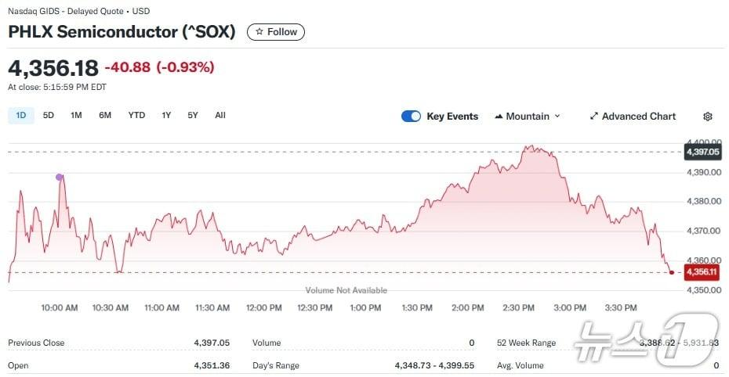Click the purple key event marker dot
This screenshot has height=377, width=729.
point(60,178)
